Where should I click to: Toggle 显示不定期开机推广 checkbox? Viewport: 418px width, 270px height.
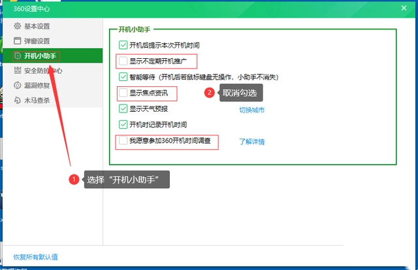pos(123,61)
